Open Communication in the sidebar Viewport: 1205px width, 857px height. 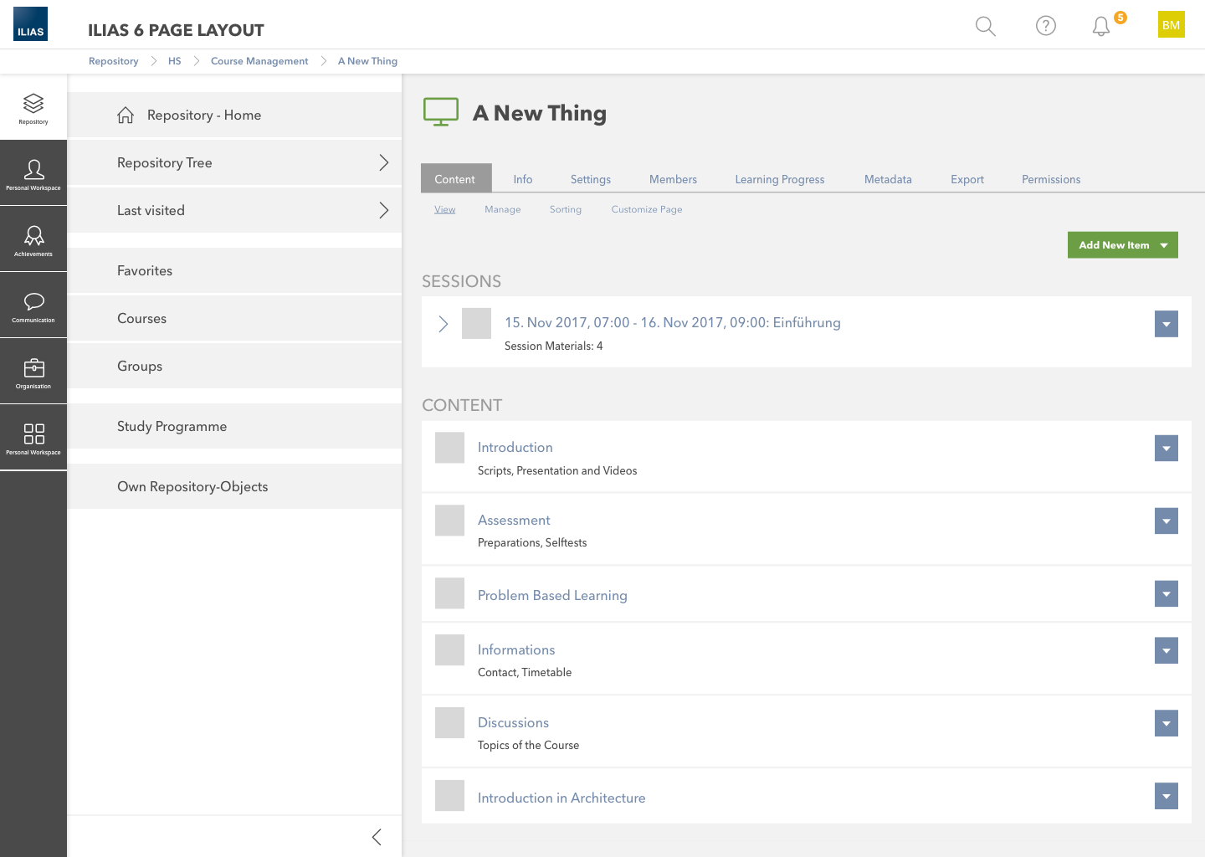pos(33,305)
